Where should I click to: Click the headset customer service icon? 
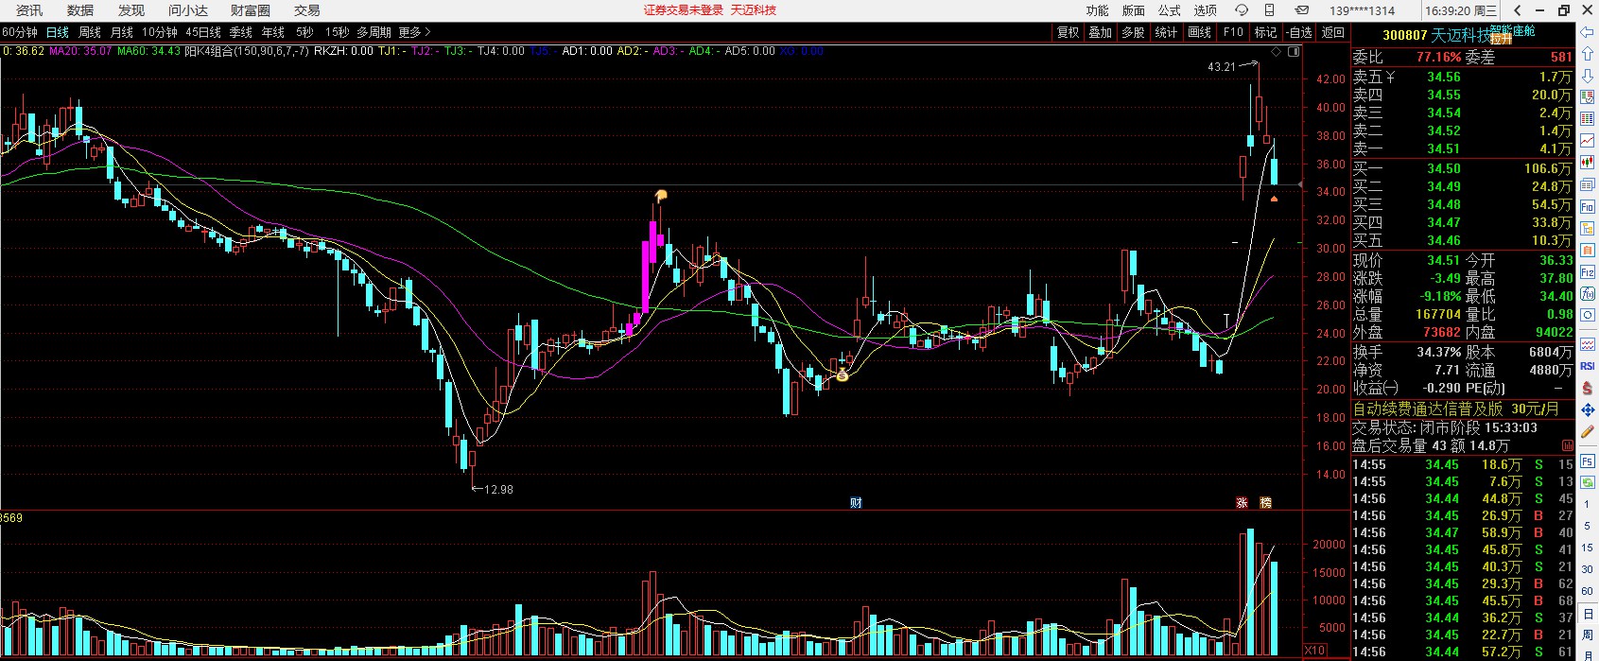click(x=1242, y=10)
